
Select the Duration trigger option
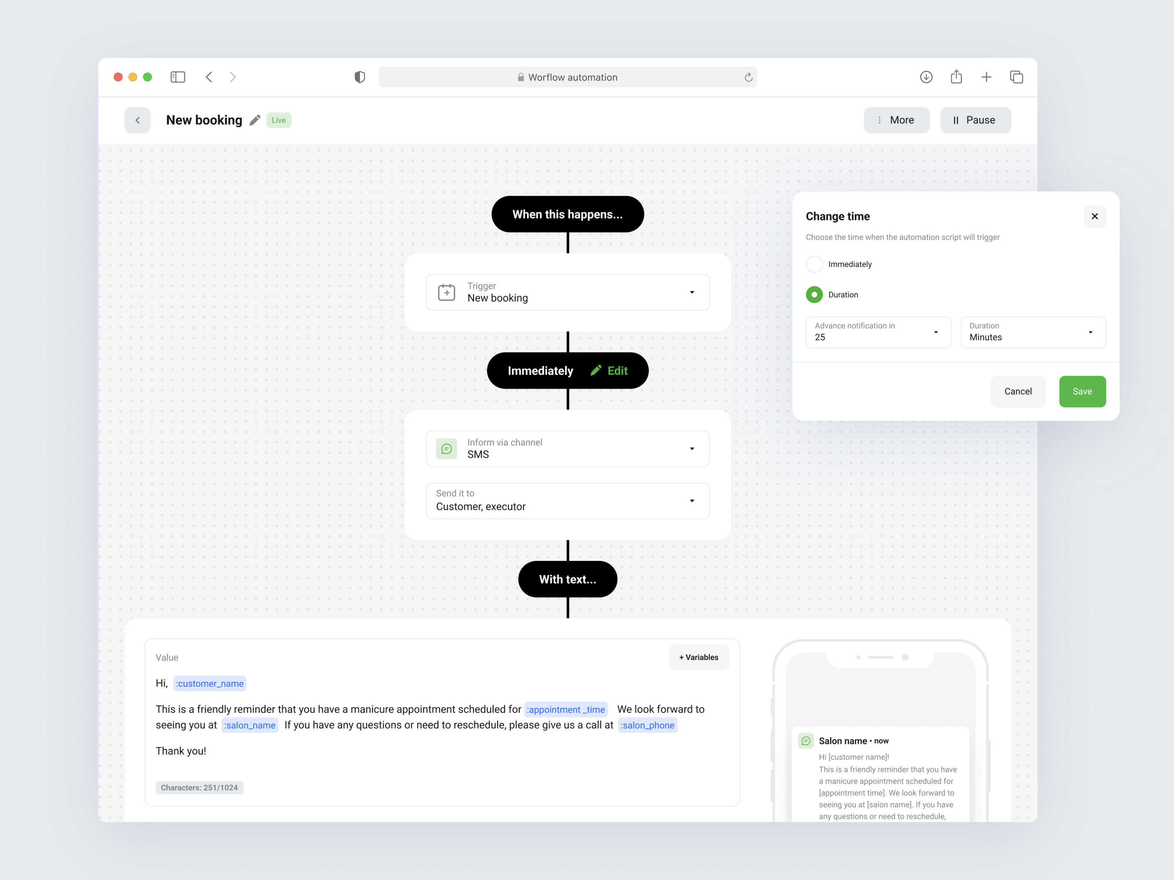coord(814,294)
